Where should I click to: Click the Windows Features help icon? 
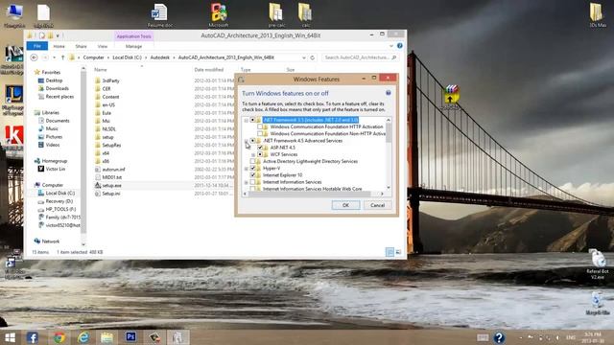click(x=388, y=93)
